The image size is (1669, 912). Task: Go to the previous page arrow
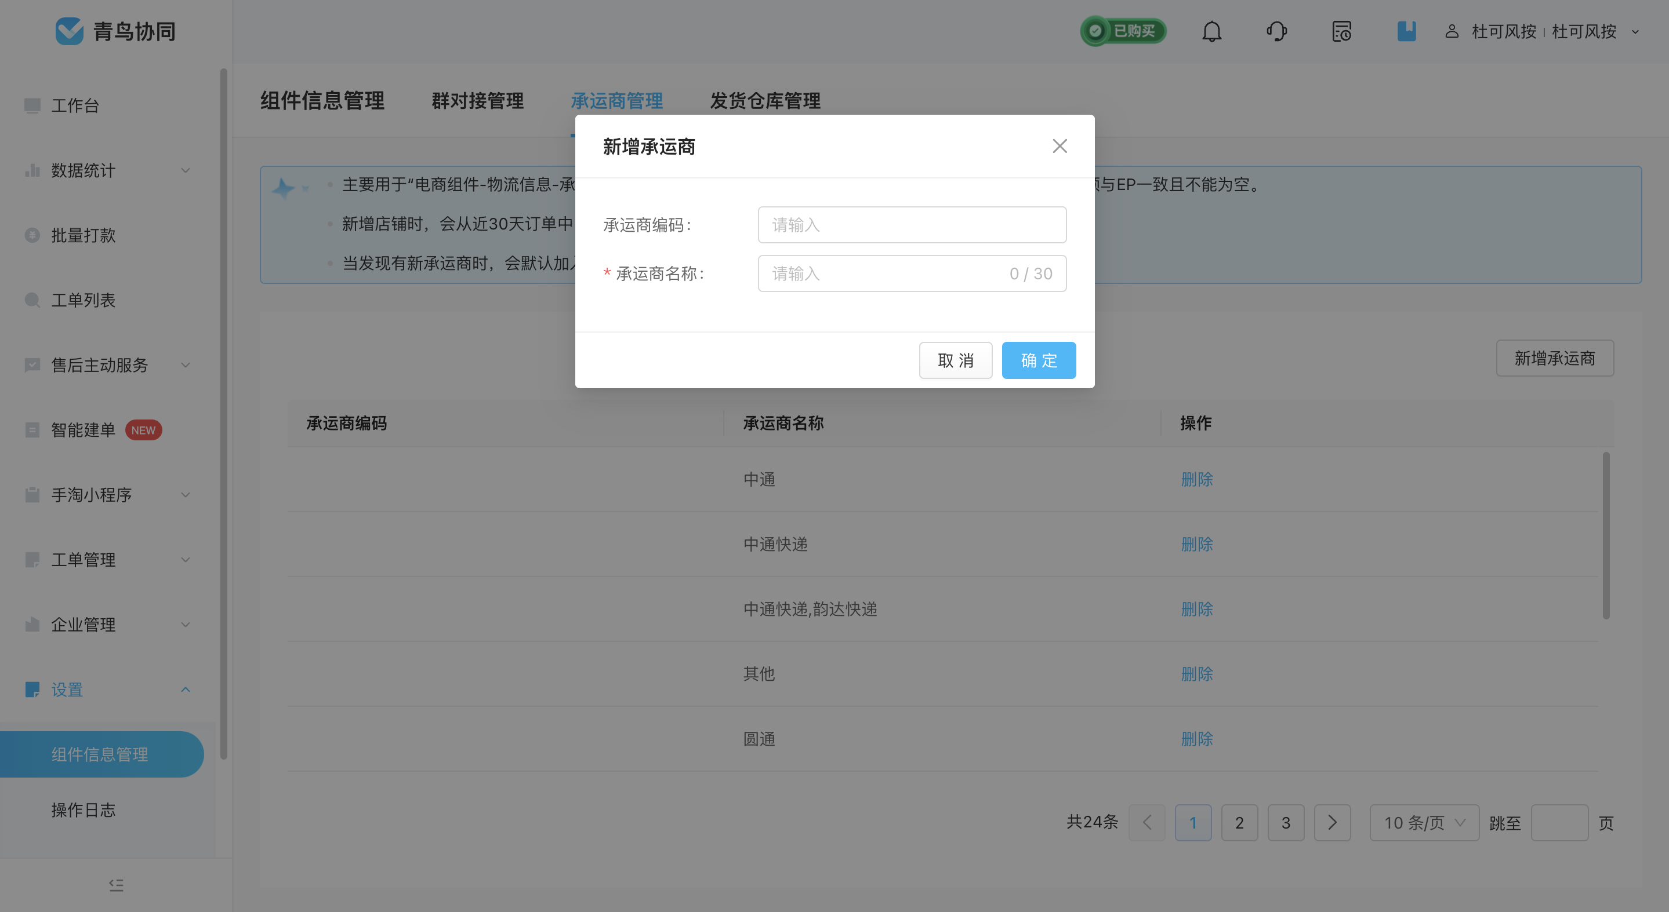point(1147,823)
